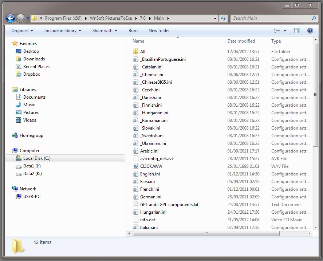Select French.ini file

[x=150, y=189]
